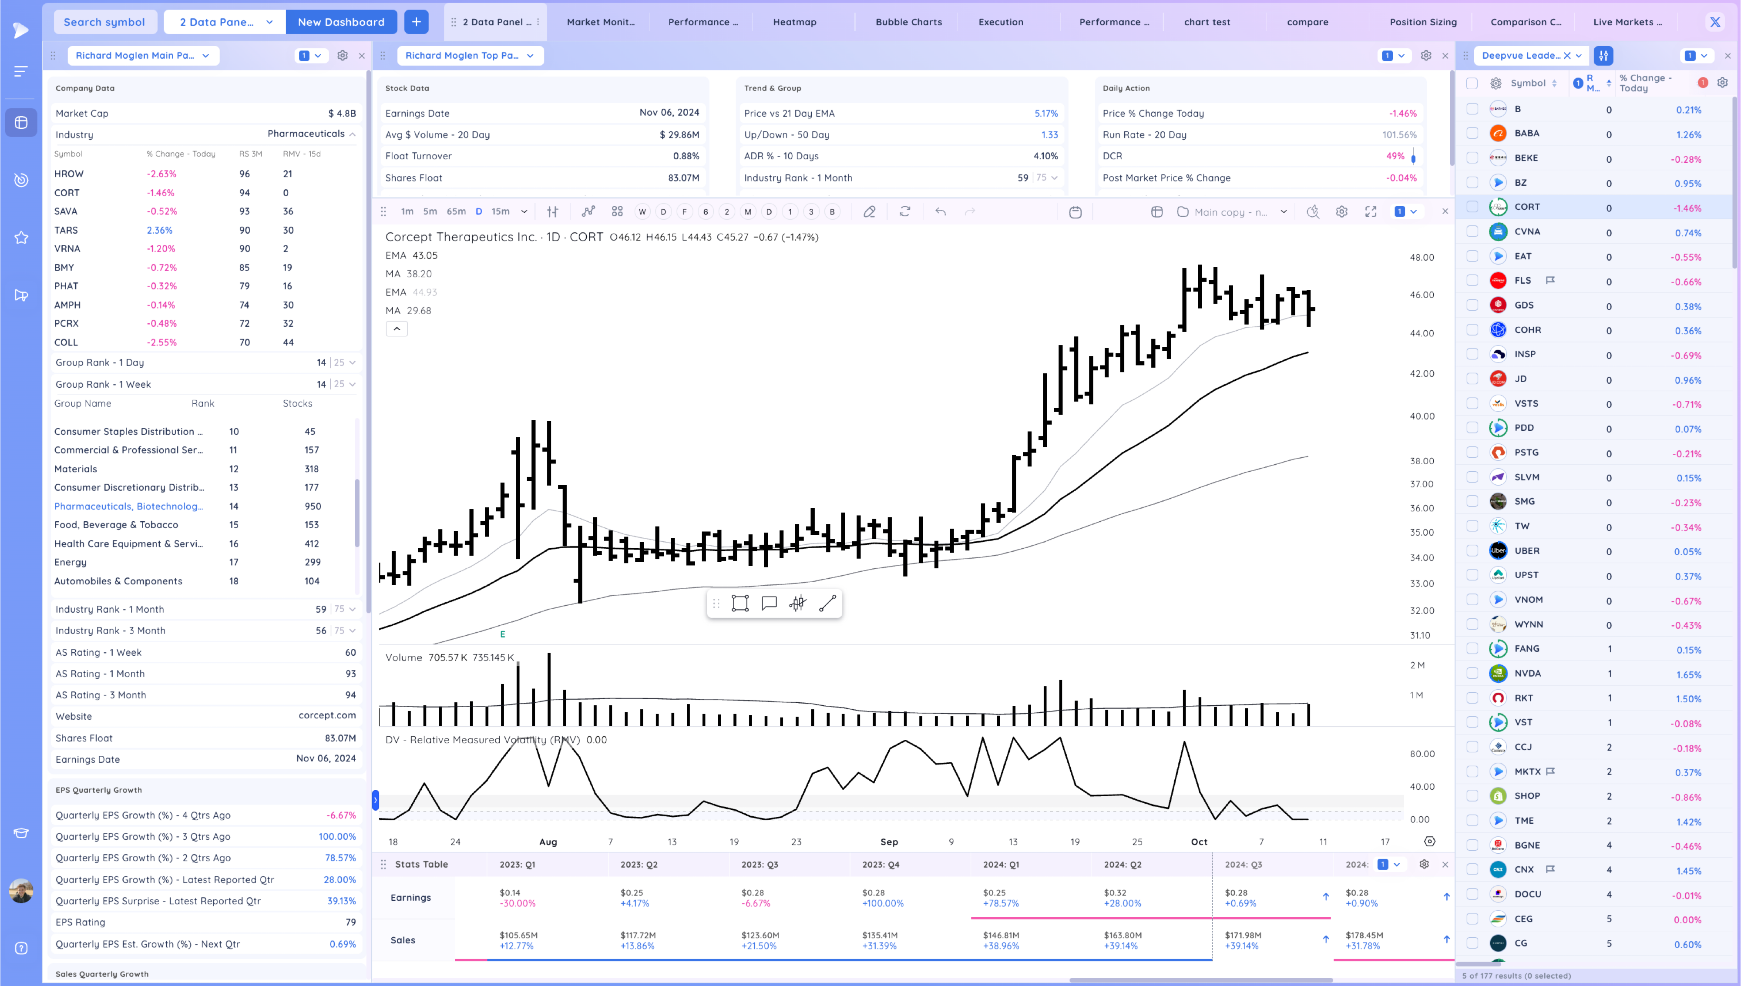1741x986 pixels.
Task: Click the fullscreen chart icon
Action: pos(1371,211)
